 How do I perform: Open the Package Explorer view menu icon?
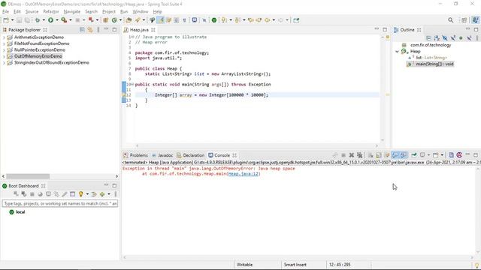[x=98, y=30]
